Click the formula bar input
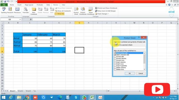 [x=105, y=19]
